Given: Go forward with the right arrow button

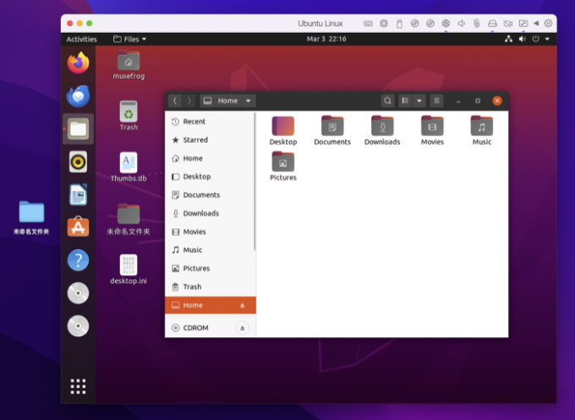Looking at the screenshot, I should [189, 101].
